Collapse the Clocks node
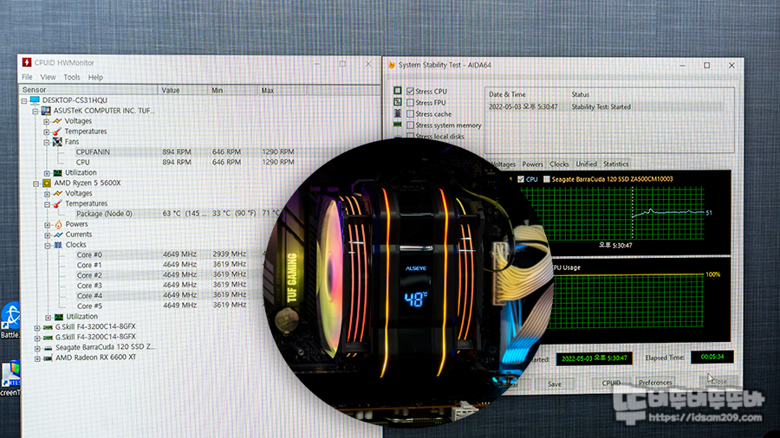The image size is (780, 438). (48, 245)
